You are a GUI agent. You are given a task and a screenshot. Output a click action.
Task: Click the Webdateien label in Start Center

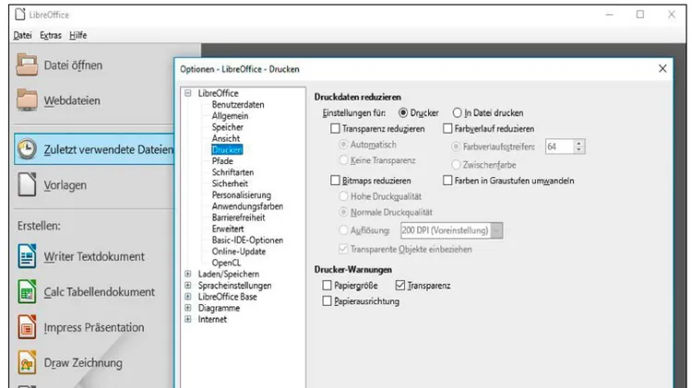point(72,100)
